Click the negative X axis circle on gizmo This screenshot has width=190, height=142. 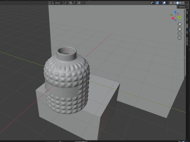click(178, 14)
